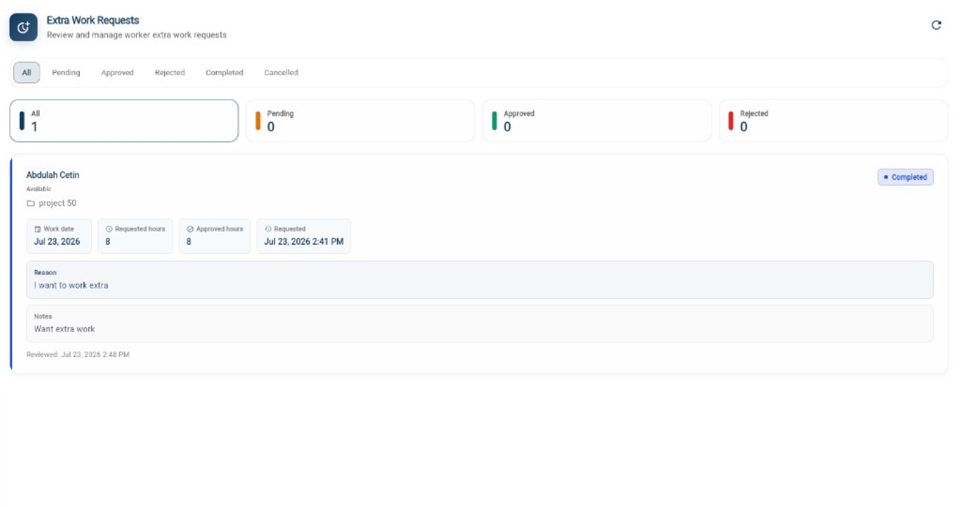Click the Pending summary card showing 0
The height and width of the screenshot is (507, 961).
(x=360, y=121)
